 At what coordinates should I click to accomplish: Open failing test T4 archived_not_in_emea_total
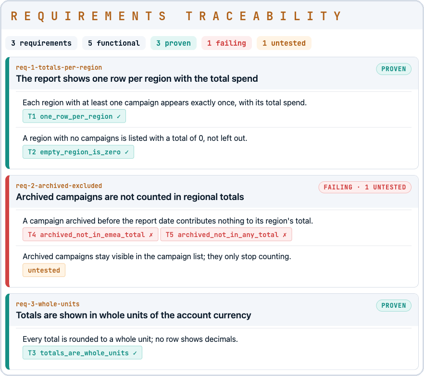[90, 234]
